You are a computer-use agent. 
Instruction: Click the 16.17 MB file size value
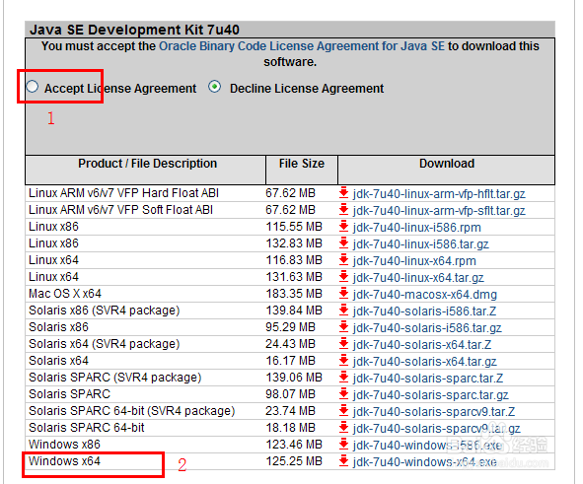pos(290,361)
